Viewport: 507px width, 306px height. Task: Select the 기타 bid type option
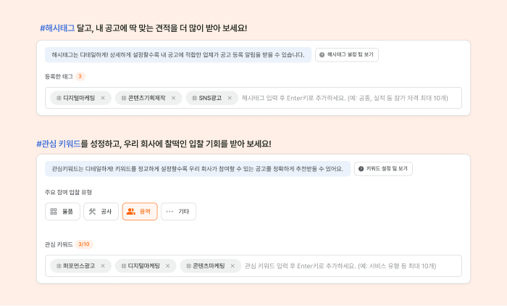(178, 212)
